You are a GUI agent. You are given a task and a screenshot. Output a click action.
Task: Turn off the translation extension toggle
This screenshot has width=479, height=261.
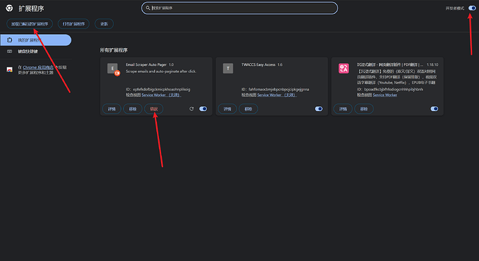(435, 109)
